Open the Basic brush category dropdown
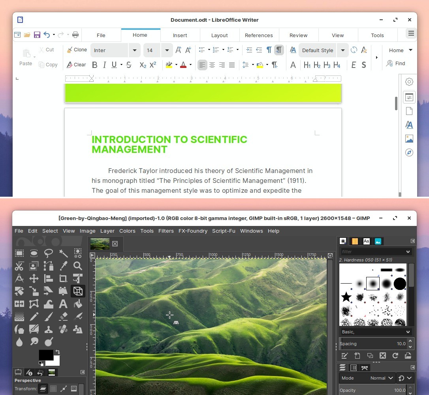This screenshot has height=395, width=429. coord(375,332)
